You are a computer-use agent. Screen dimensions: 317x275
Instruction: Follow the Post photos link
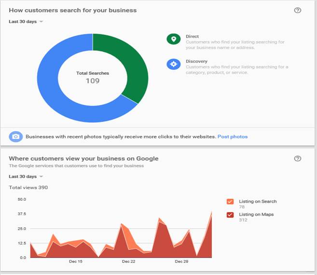pyautogui.click(x=233, y=137)
